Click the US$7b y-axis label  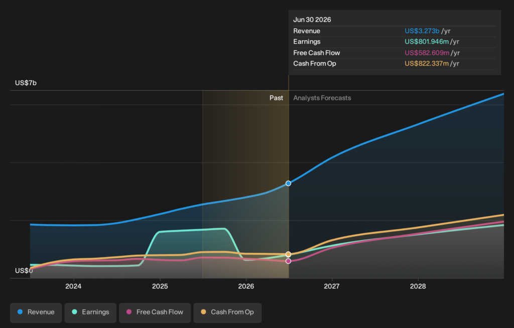[x=26, y=83]
